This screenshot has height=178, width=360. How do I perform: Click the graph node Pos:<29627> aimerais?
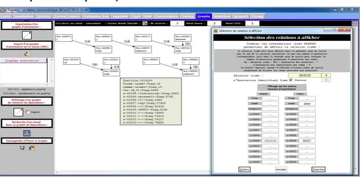tap(143, 50)
